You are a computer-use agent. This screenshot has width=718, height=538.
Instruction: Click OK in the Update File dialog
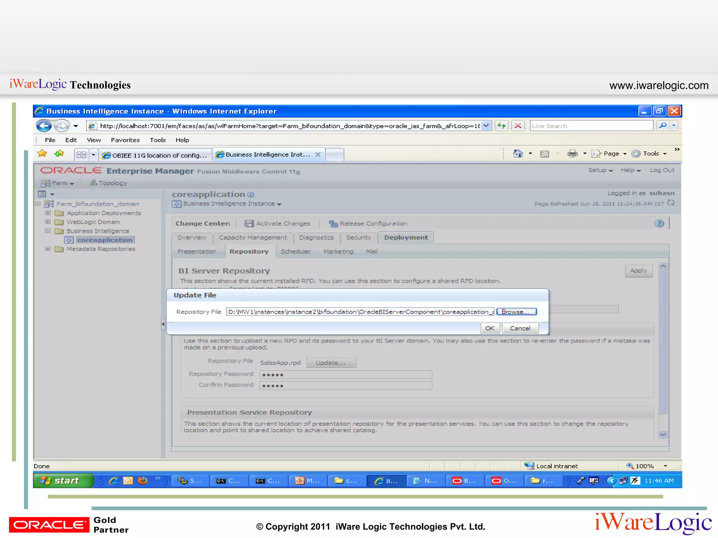(490, 328)
